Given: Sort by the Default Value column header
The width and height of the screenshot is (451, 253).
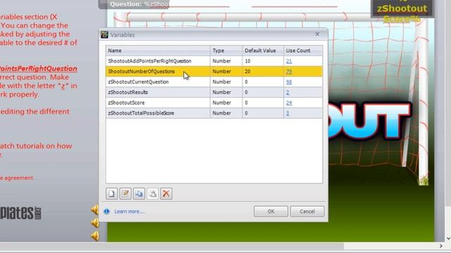Looking at the screenshot, I should (263, 51).
